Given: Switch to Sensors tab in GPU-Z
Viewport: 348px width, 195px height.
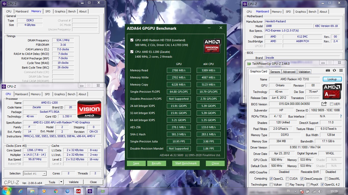Looking at the screenshot, I should [x=275, y=72].
